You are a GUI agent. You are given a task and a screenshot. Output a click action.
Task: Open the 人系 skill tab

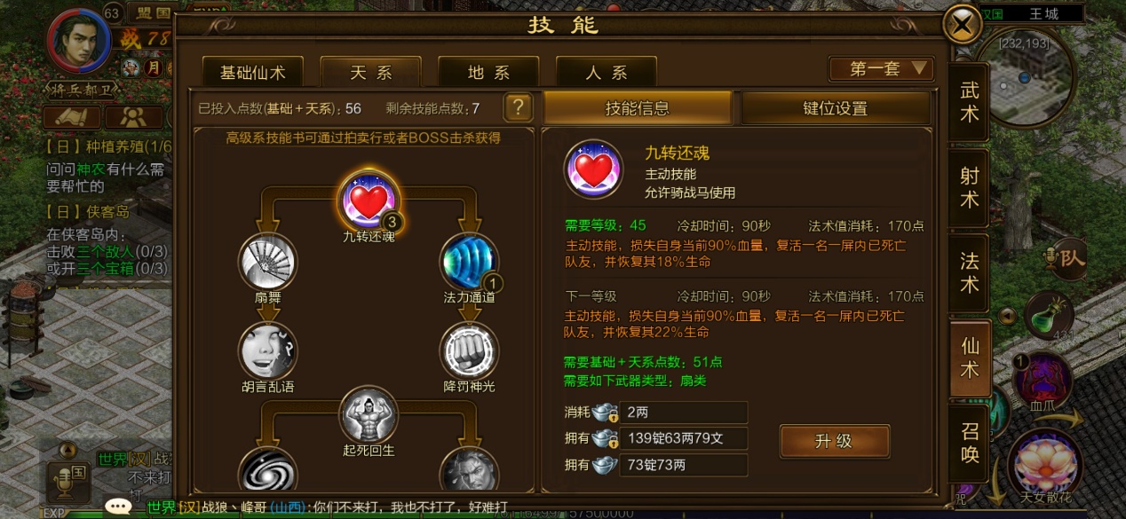click(x=606, y=73)
